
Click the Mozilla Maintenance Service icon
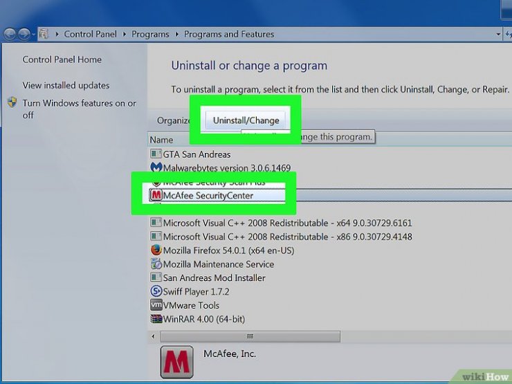click(156, 264)
